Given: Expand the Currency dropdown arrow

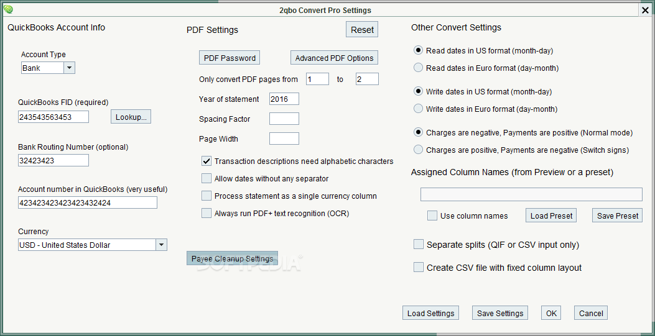Looking at the screenshot, I should (x=161, y=245).
